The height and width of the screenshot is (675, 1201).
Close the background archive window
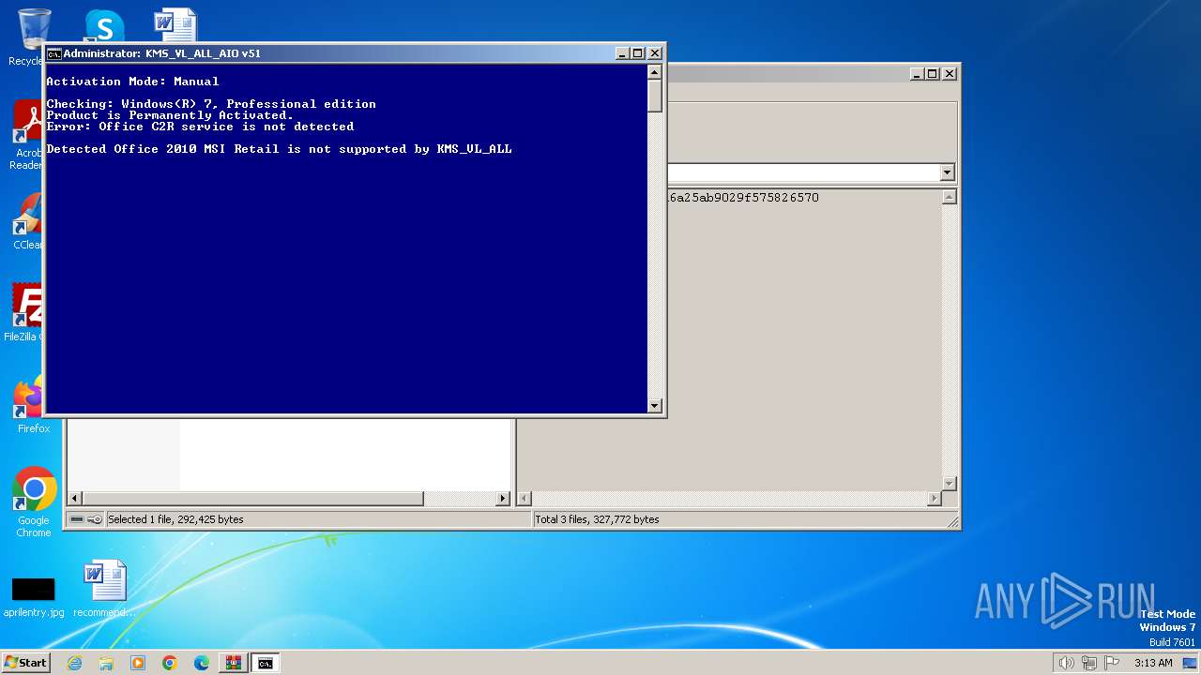[949, 73]
